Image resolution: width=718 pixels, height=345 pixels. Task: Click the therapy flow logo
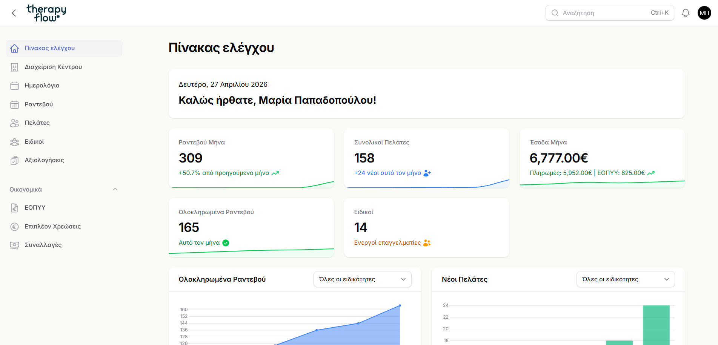[x=46, y=13]
